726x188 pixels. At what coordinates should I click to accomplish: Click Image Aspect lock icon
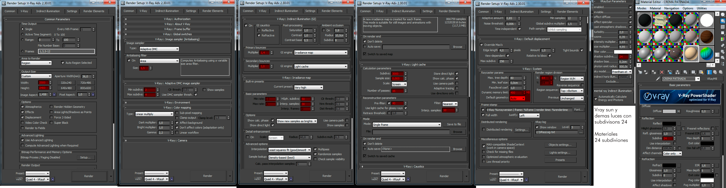coord(54,95)
